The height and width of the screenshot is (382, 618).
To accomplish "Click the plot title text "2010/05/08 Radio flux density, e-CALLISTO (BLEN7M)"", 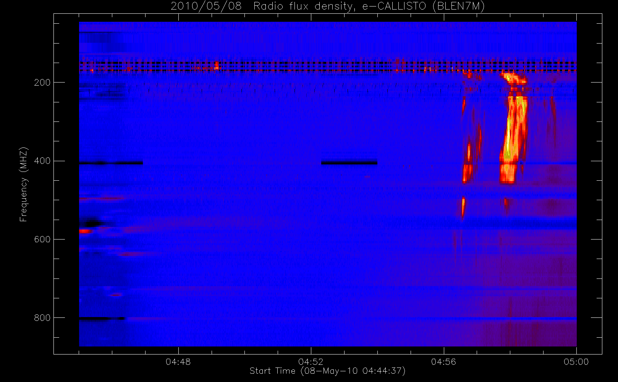I will (x=328, y=6).
